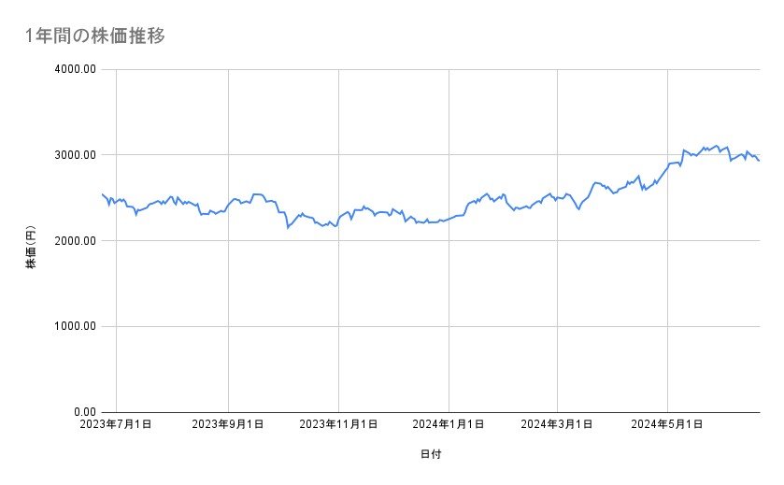
Task: Click the line's far-right end point
Action: pyautogui.click(x=759, y=161)
